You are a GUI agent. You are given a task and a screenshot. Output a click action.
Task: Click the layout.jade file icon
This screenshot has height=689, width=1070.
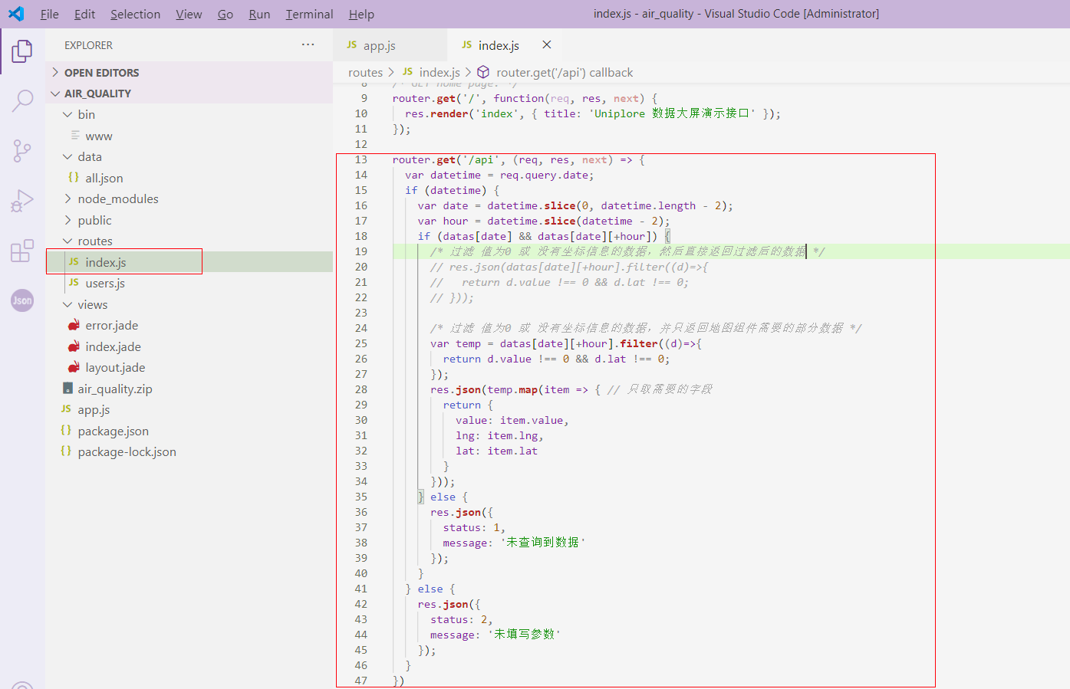pos(74,367)
